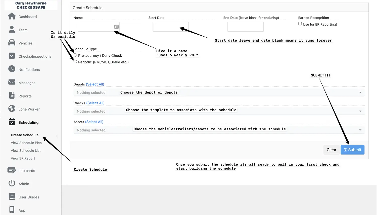377x215 pixels.
Task: Click the Vehicles car icon
Action: [12, 43]
